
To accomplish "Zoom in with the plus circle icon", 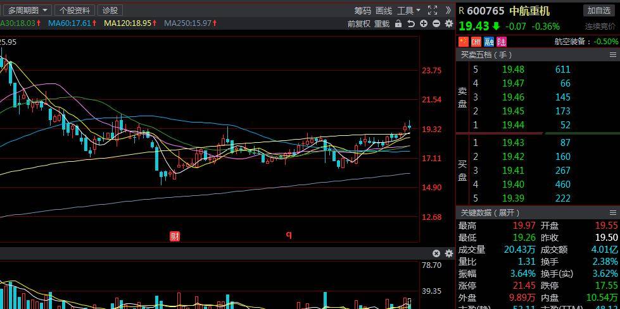I will click(424, 23).
